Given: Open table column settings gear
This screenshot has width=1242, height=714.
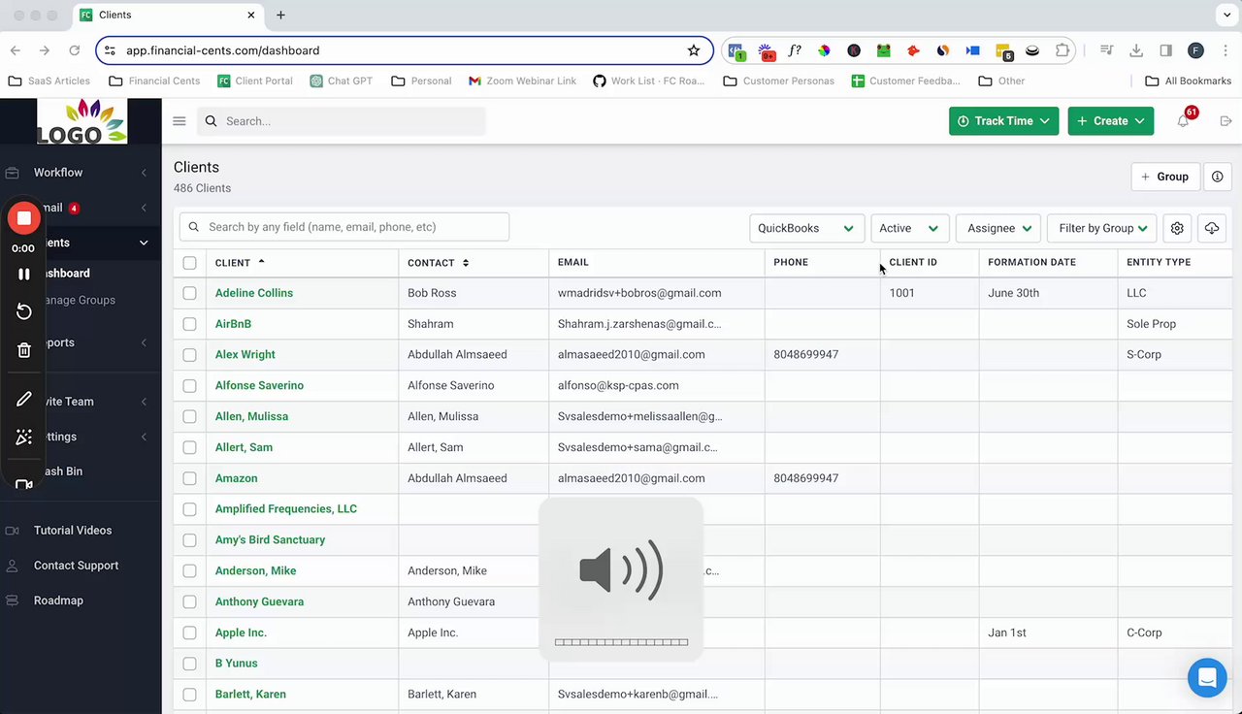Looking at the screenshot, I should coord(1177,228).
